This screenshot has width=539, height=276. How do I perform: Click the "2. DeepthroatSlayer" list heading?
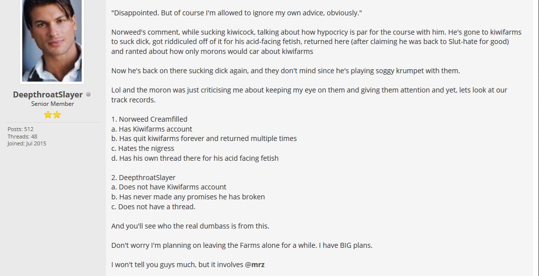pyautogui.click(x=144, y=178)
